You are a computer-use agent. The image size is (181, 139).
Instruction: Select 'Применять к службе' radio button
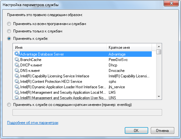pos(9,39)
